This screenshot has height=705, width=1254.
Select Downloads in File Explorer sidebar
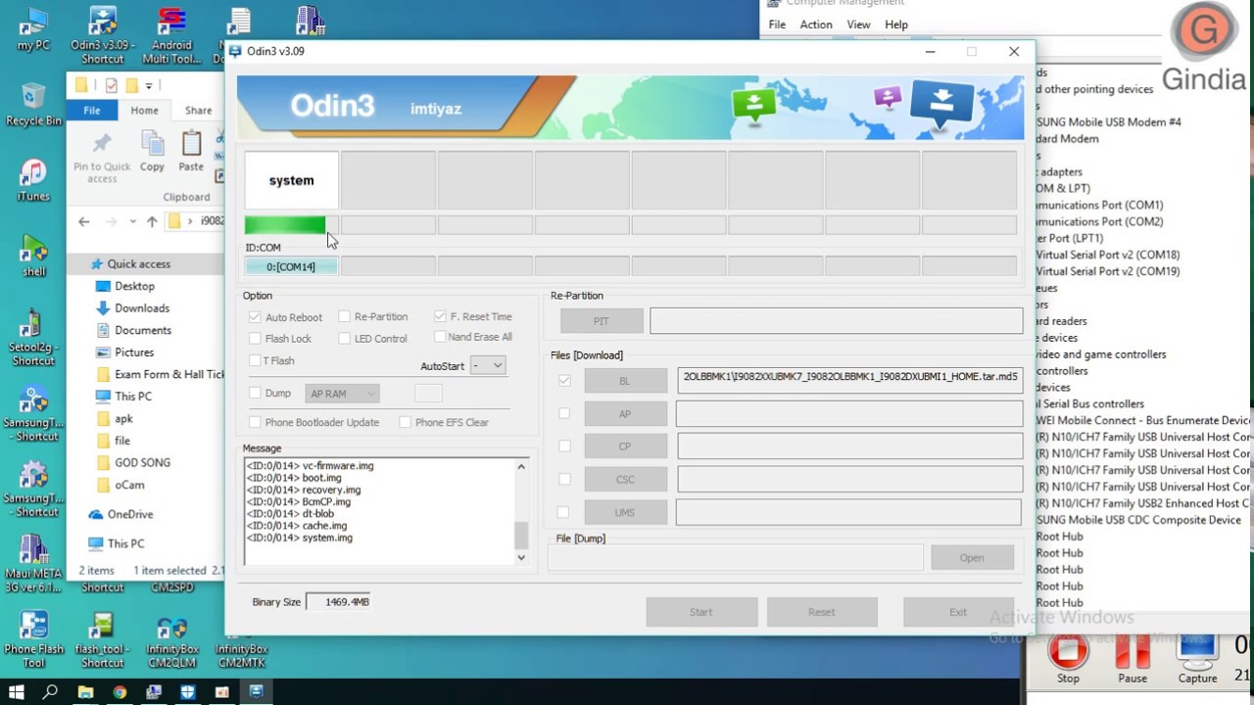pos(142,308)
